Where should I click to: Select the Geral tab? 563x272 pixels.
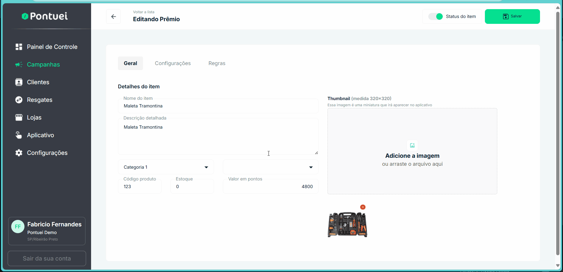130,63
